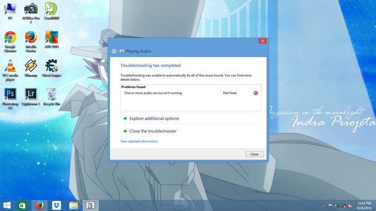Switch to Firefox in the taskbar

[x=39, y=206]
